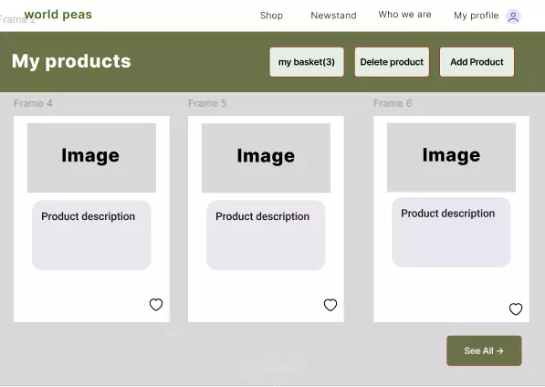Select the Frame 4 product image
The image size is (545, 387).
coord(91,158)
